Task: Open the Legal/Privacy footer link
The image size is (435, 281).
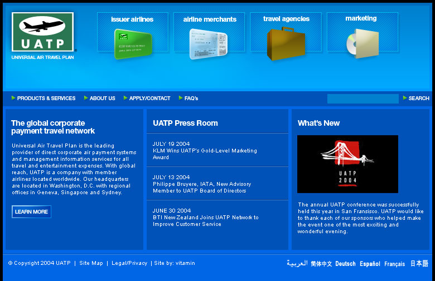Action: click(x=129, y=263)
